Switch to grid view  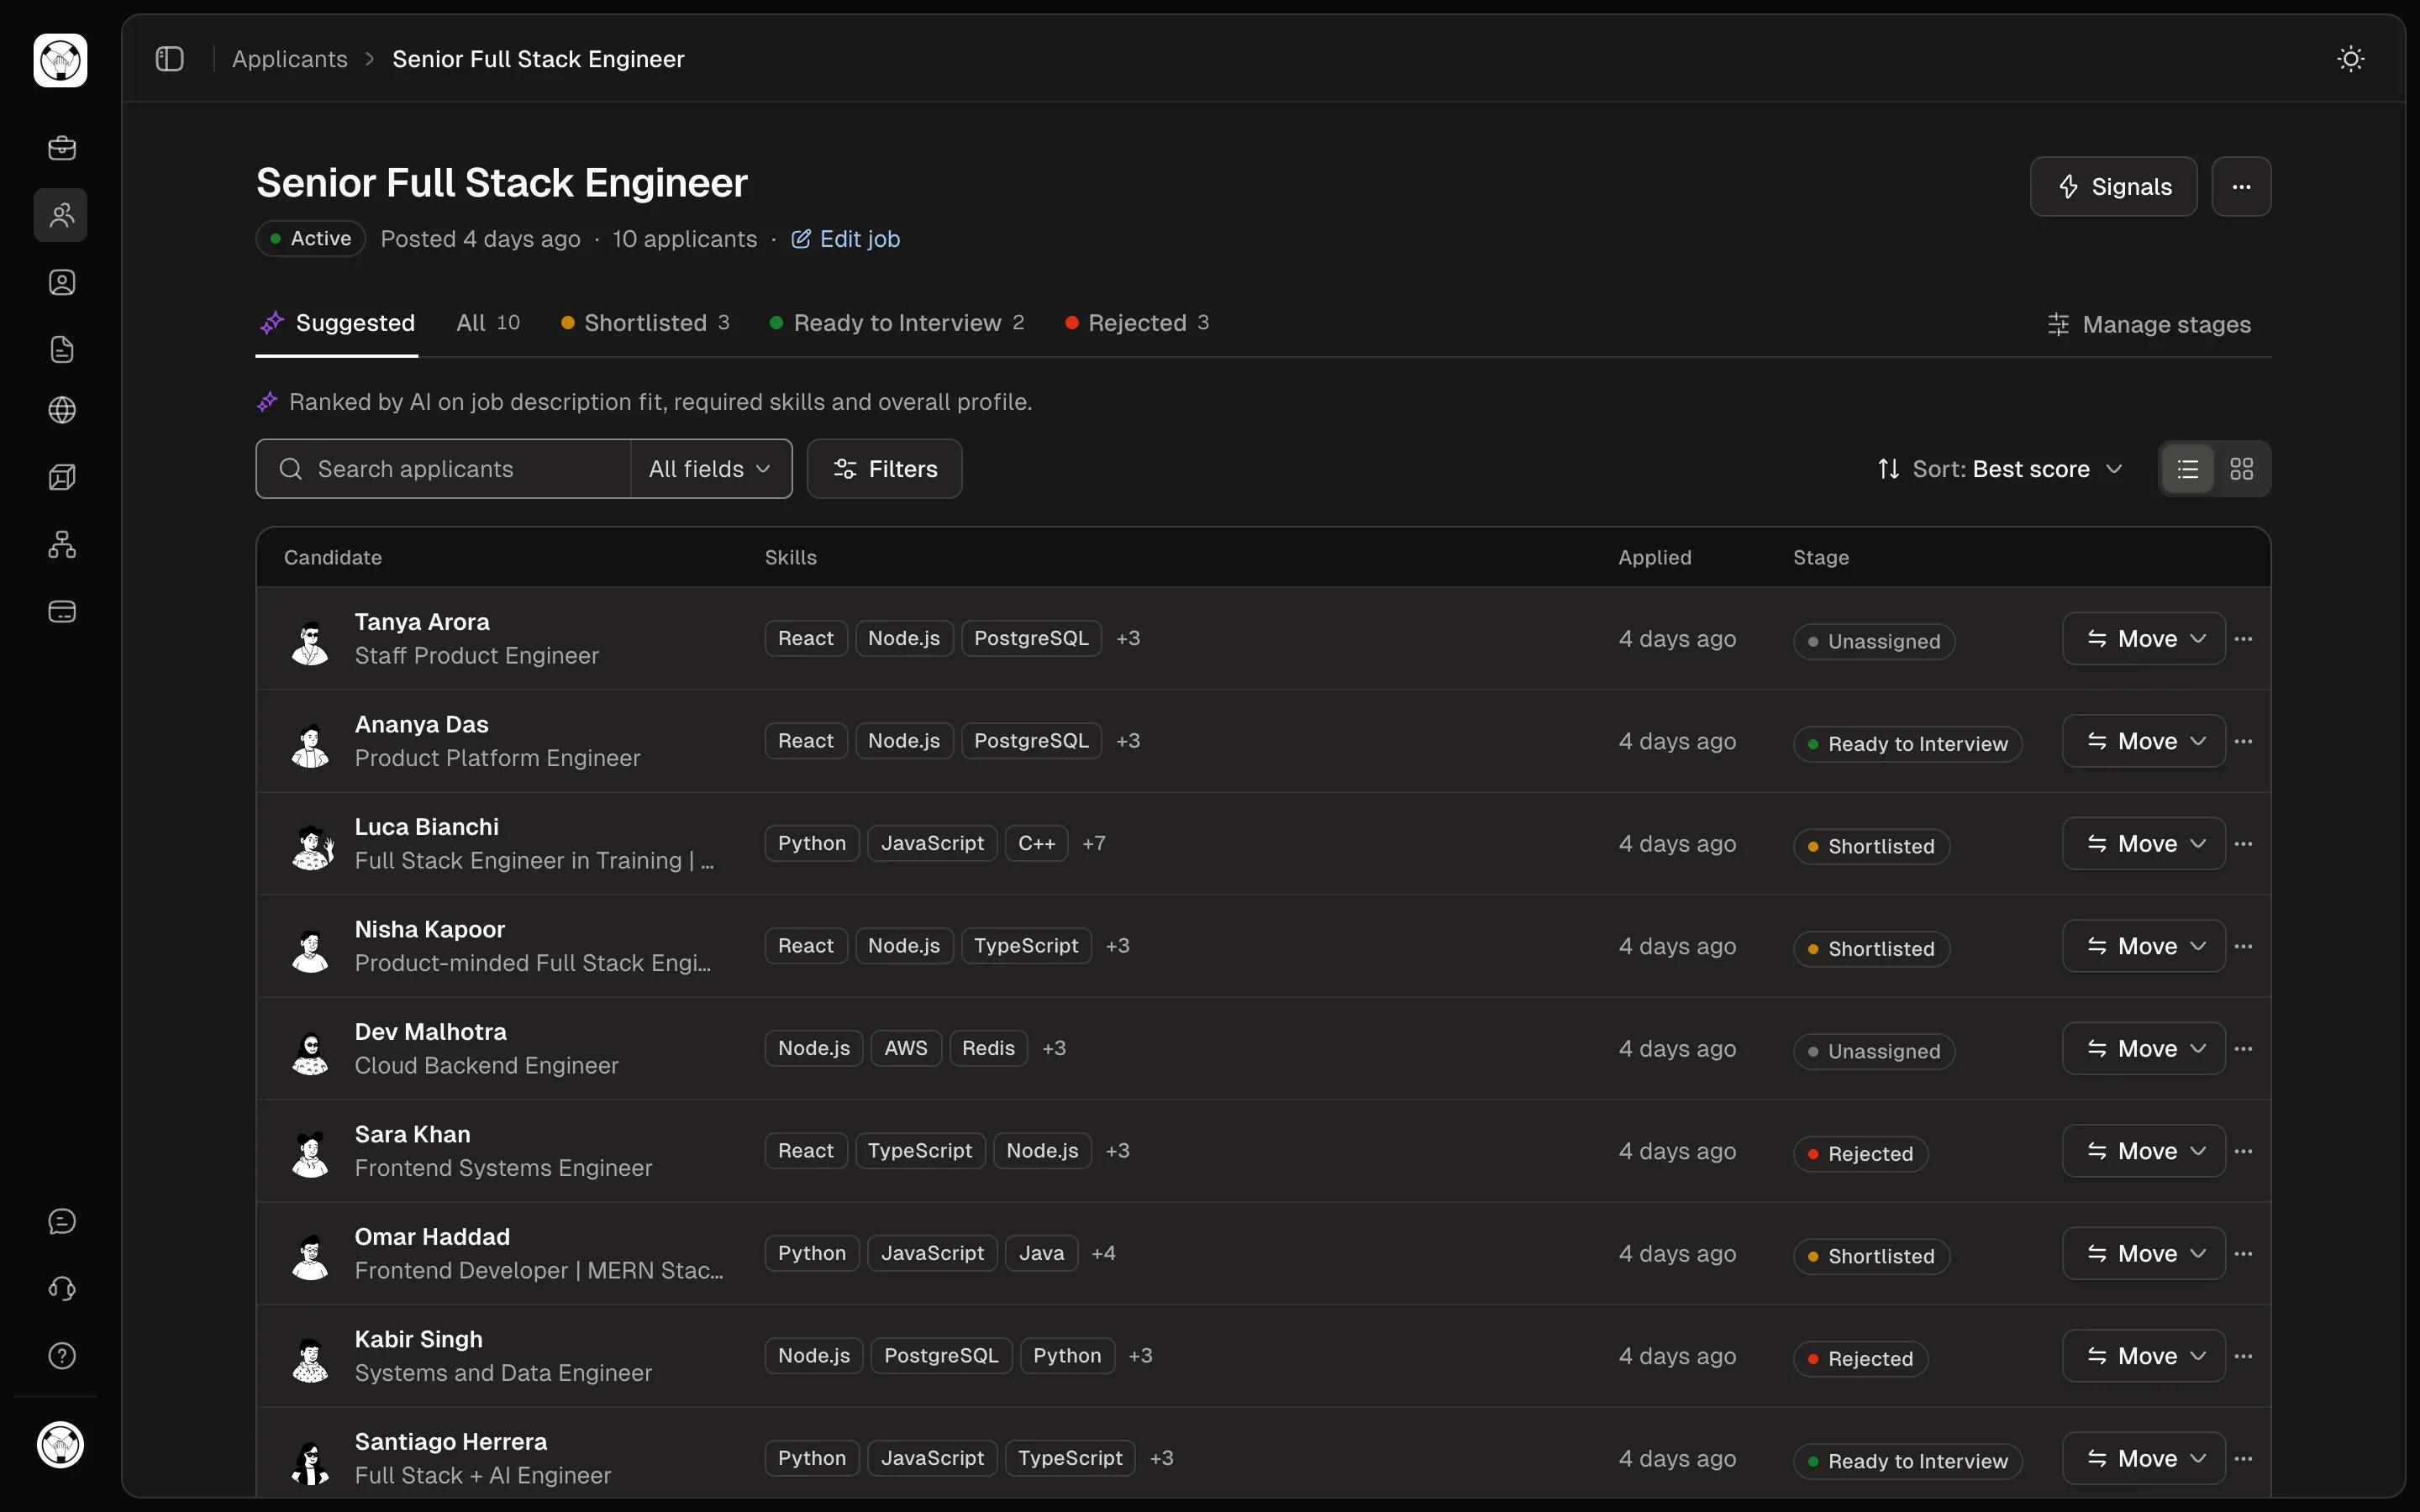pyautogui.click(x=2242, y=469)
